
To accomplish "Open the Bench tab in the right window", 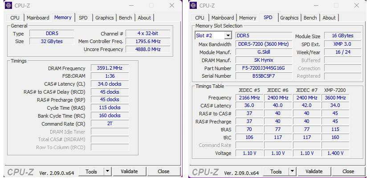I will coord(310,18).
